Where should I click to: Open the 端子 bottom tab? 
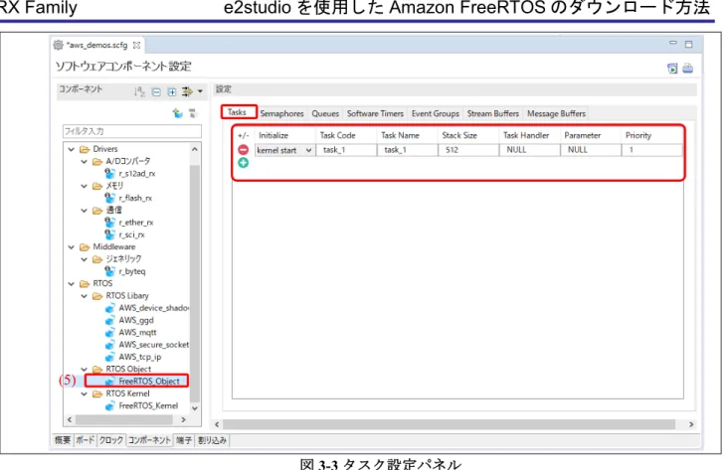(x=184, y=440)
